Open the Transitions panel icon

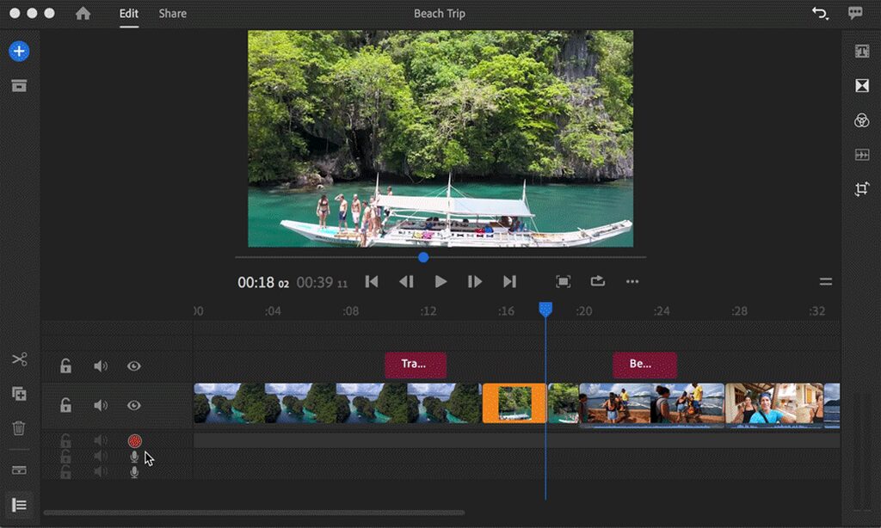(861, 86)
